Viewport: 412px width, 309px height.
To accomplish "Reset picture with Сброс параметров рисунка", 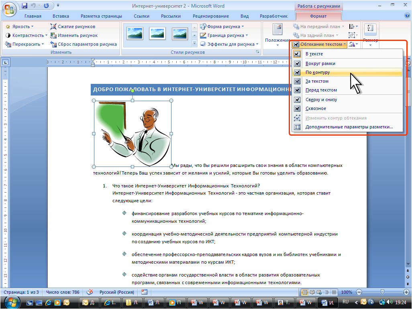I will [x=84, y=44].
